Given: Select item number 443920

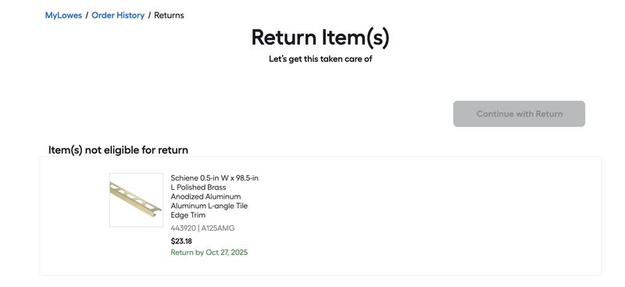Looking at the screenshot, I should (184, 228).
